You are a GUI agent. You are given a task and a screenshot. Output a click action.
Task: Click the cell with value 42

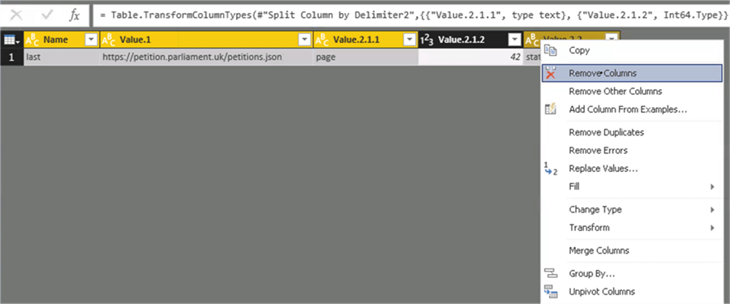pos(470,57)
